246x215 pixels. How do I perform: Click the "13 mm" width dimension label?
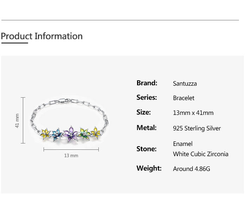click(x=71, y=155)
